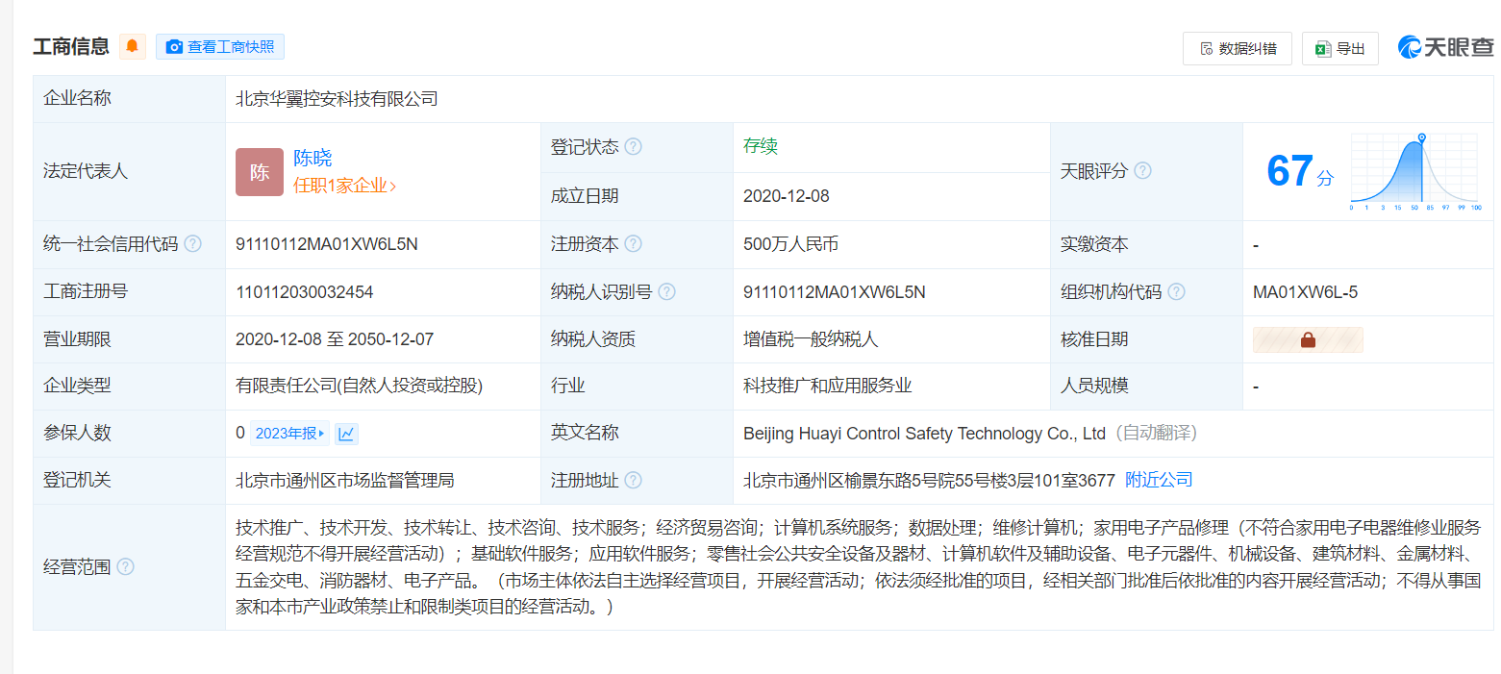This screenshot has width=1501, height=674.
Task: Click the 数据纠错 button
Action: point(1237,48)
